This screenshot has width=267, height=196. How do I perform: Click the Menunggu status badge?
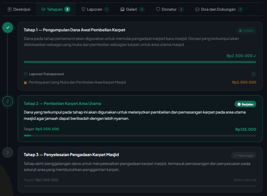tap(243, 155)
